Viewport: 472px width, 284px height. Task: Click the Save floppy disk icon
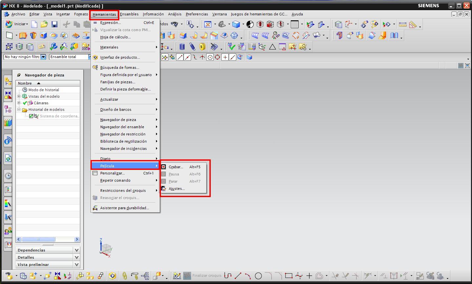tap(54, 24)
